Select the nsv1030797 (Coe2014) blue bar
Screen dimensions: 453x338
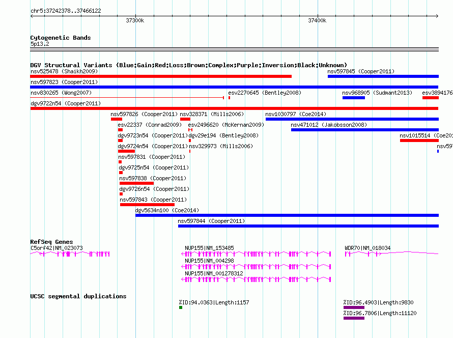352,119
